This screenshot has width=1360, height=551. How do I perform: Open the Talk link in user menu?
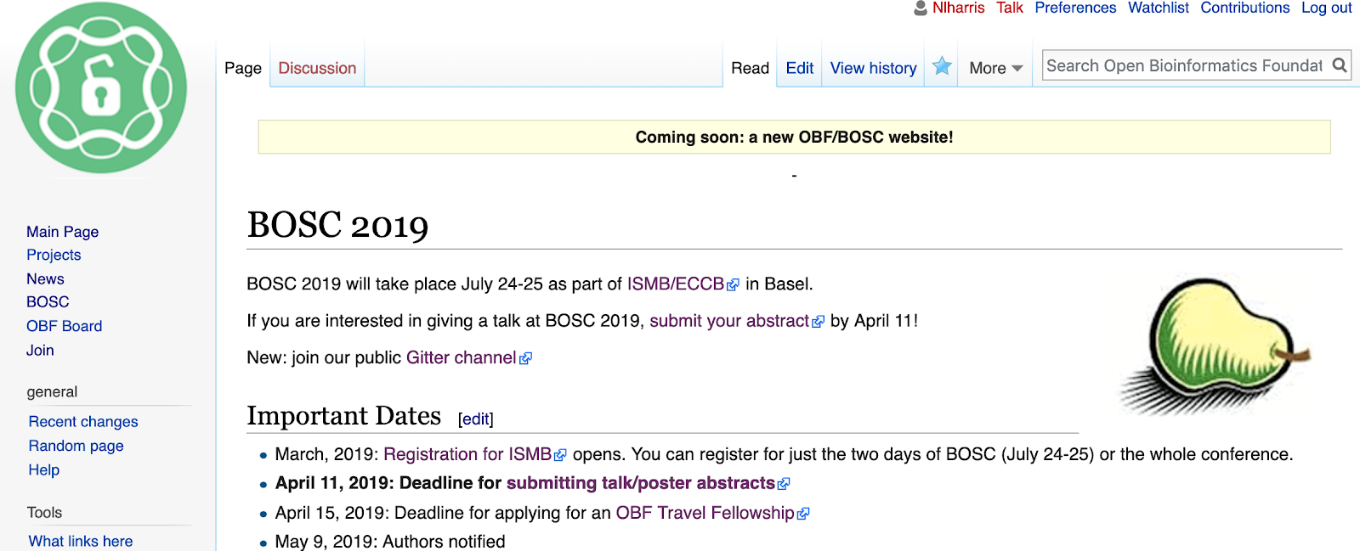pos(1010,8)
